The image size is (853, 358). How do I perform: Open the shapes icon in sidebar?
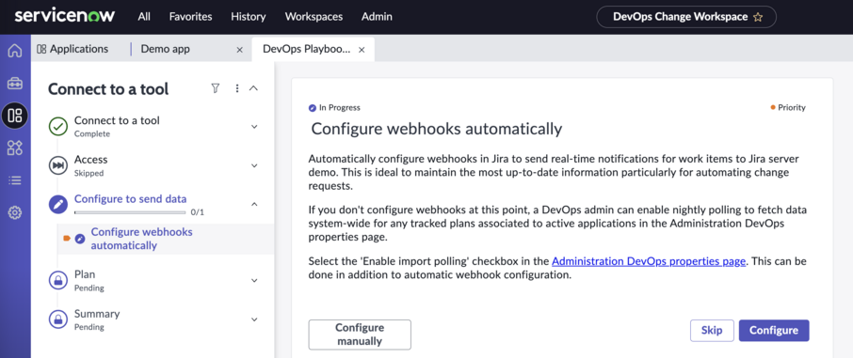15,148
